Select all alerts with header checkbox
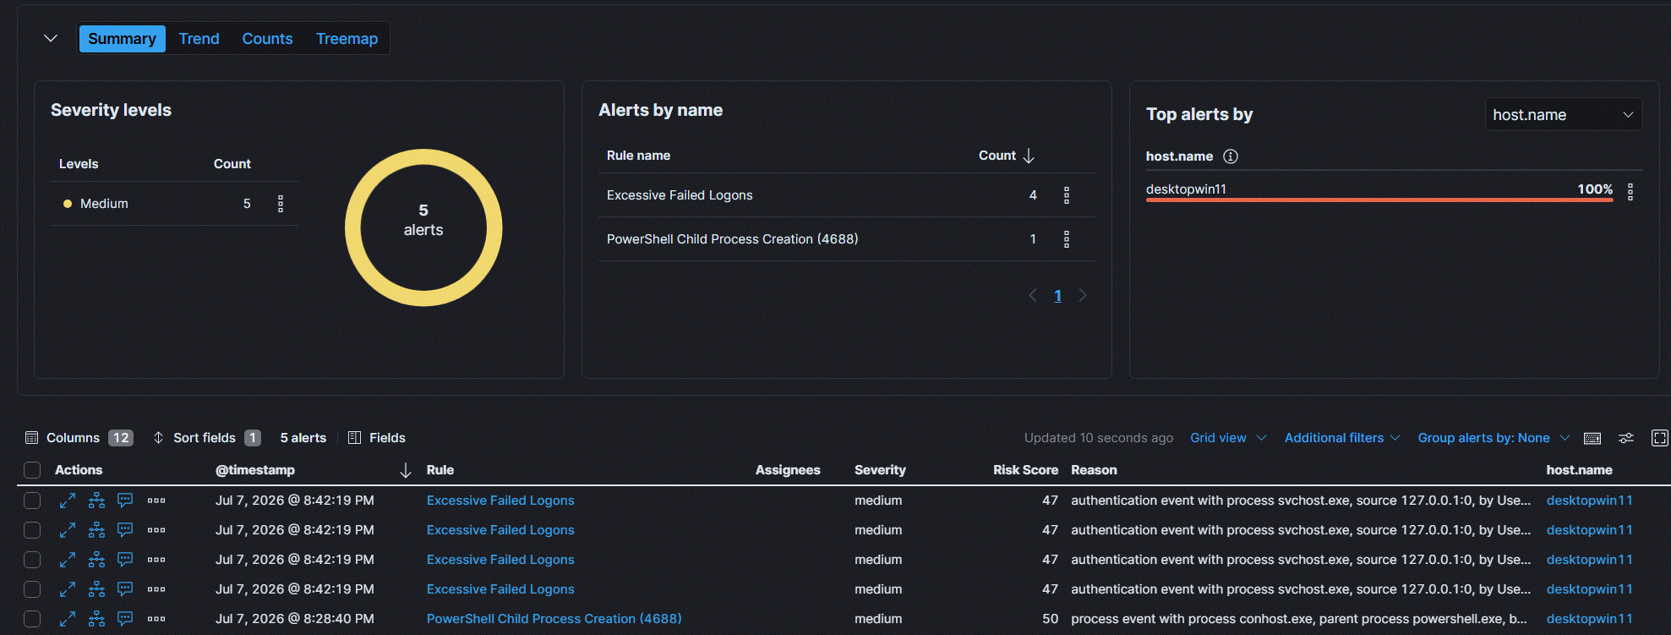This screenshot has height=635, width=1671. (32, 470)
